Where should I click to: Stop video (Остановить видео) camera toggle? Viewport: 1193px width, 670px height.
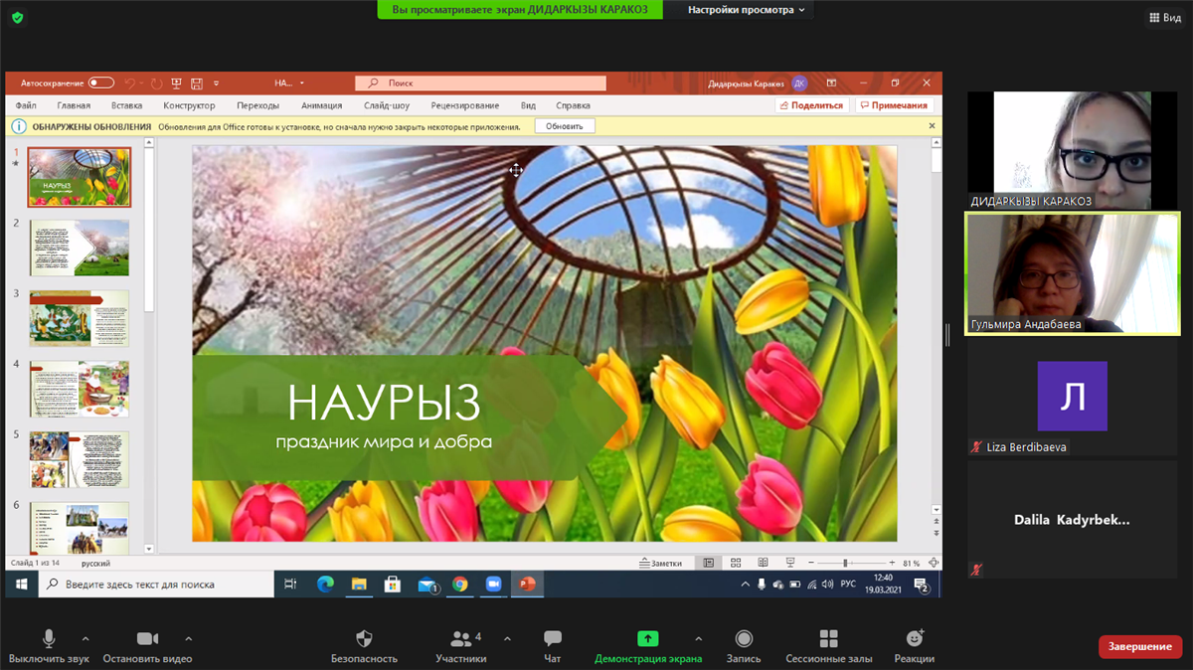[147, 639]
